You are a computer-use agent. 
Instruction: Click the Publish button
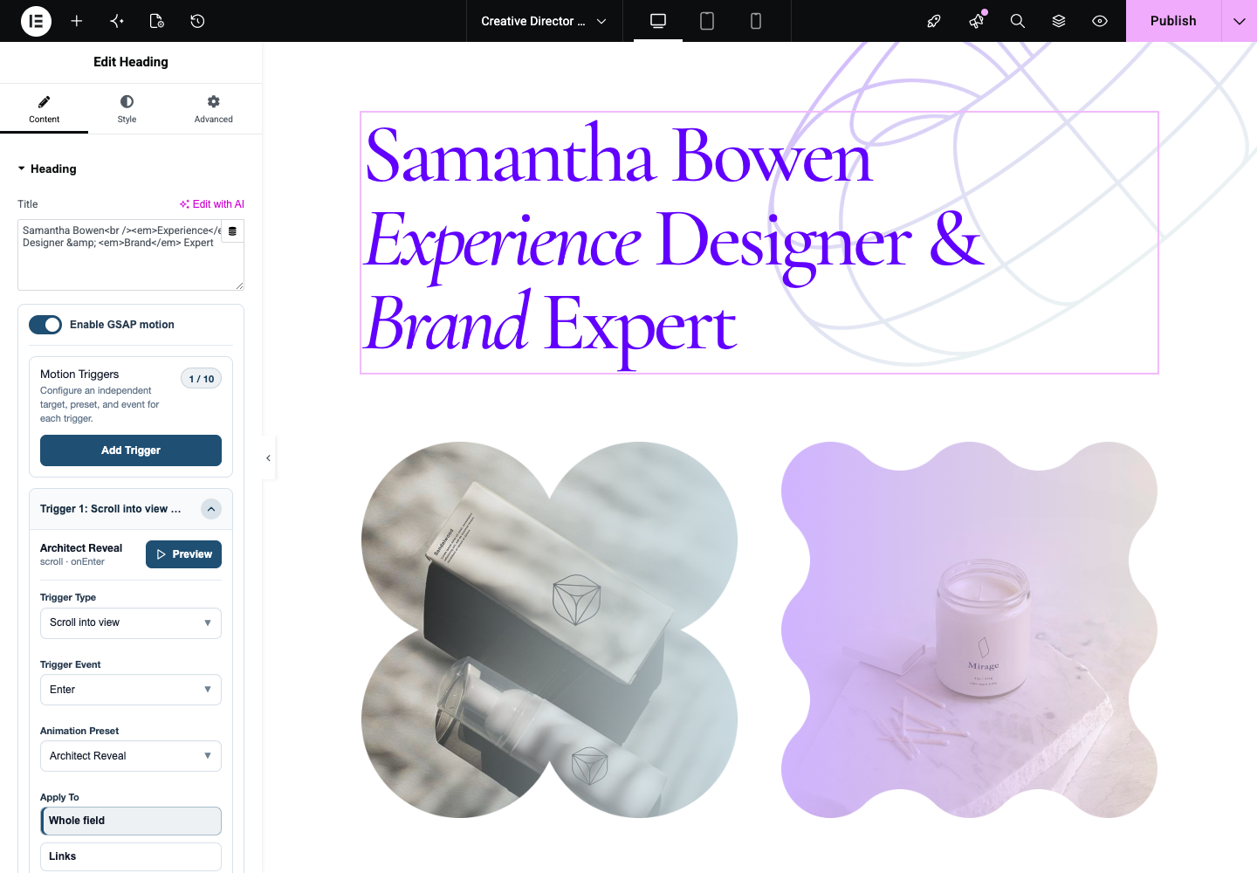coord(1173,21)
